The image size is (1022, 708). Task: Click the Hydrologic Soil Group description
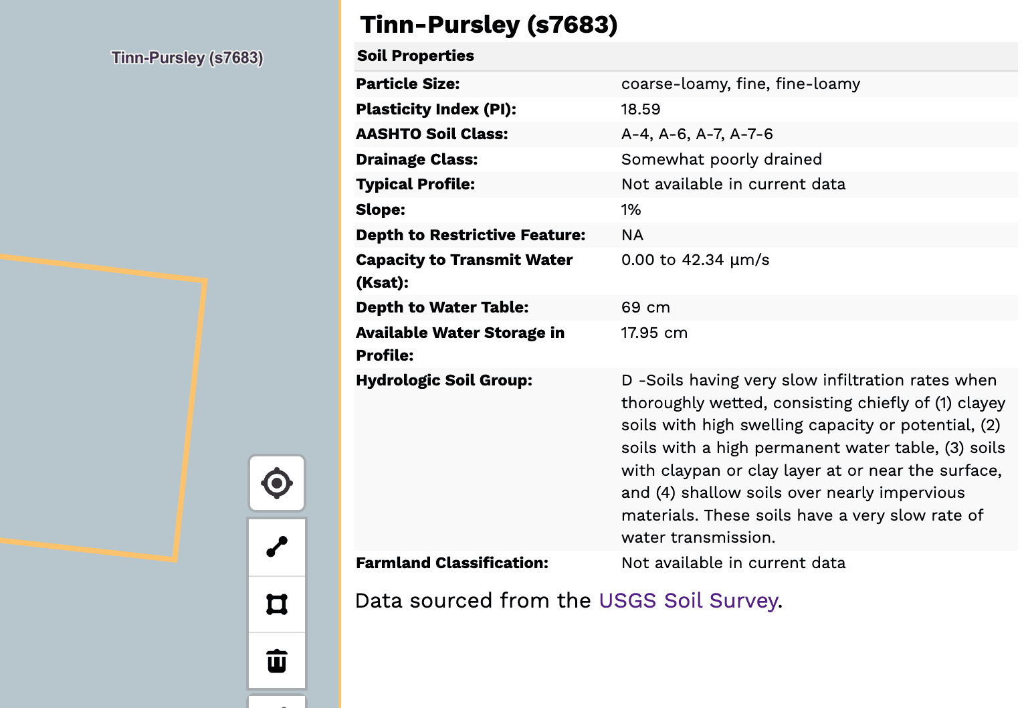pyautogui.click(x=813, y=458)
